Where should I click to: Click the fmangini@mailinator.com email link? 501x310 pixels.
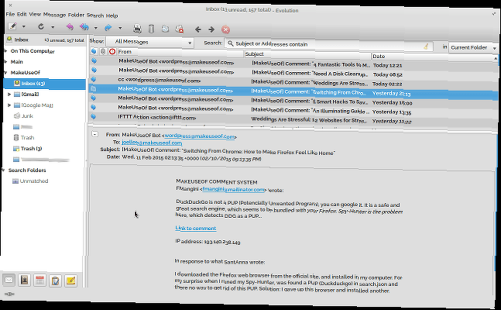tap(233, 190)
